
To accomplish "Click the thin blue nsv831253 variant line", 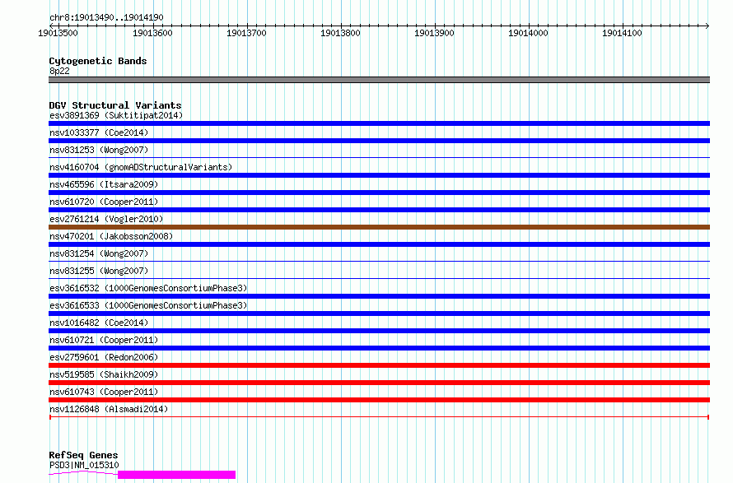I will pyautogui.click(x=379, y=158).
